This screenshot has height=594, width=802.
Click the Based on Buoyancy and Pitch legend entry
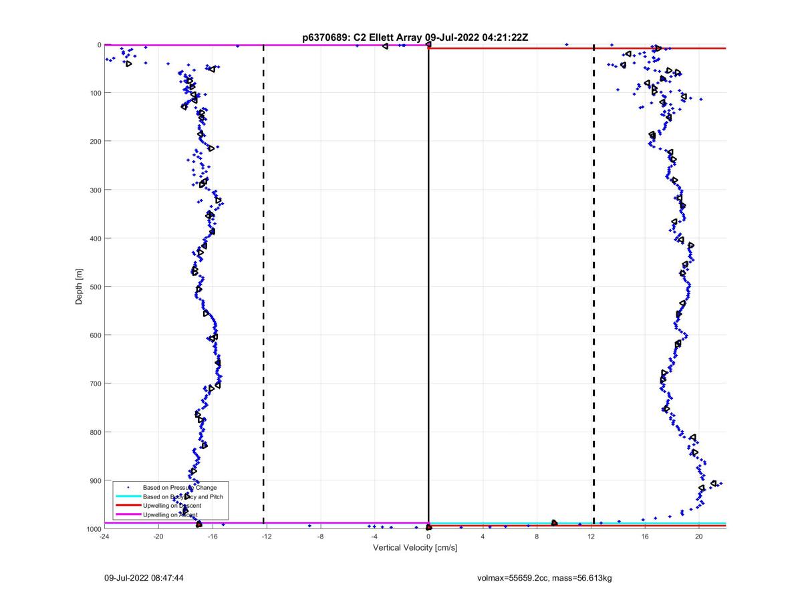(x=183, y=497)
